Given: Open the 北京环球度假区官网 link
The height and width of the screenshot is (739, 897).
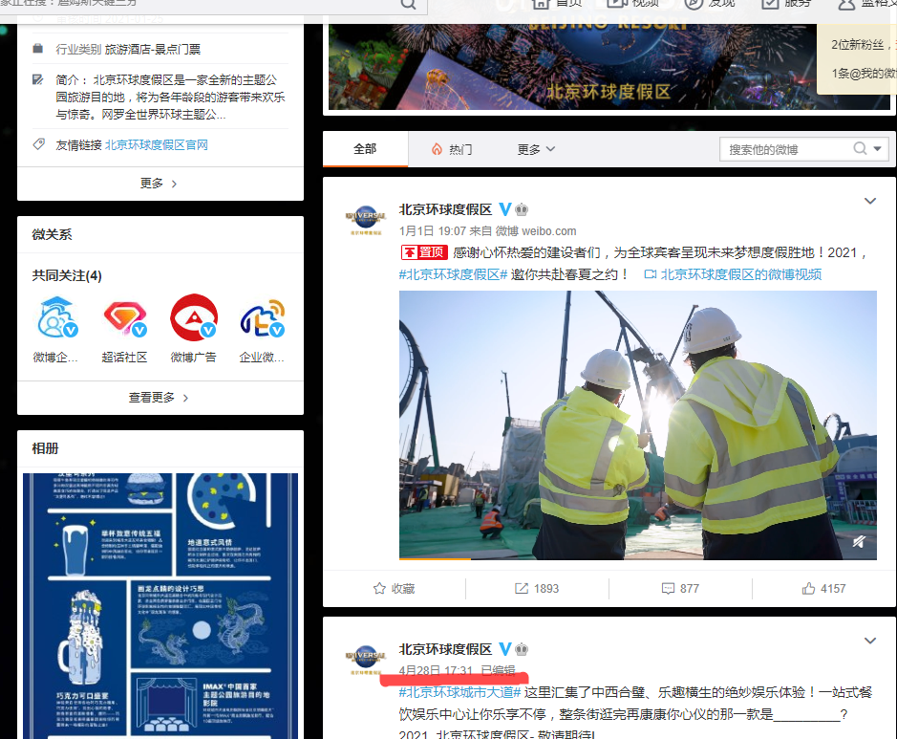Looking at the screenshot, I should click(x=157, y=145).
